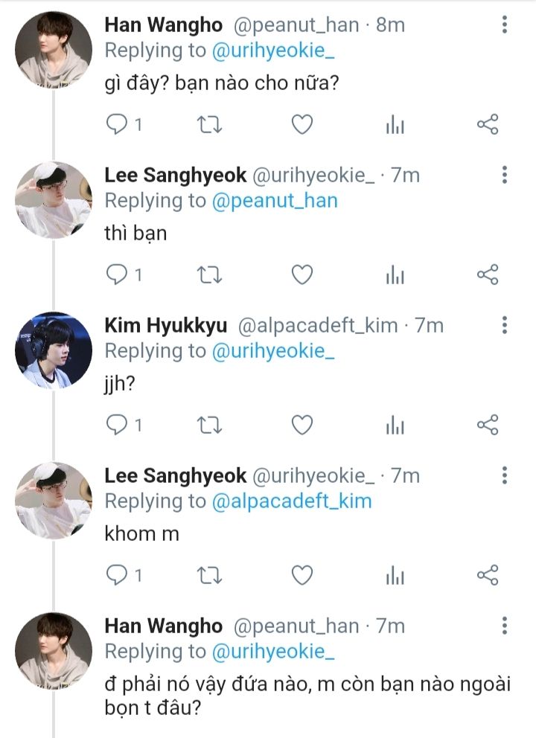Open Kim Hyukkyu's profile picture
Screen dimensions: 536x738
click(x=54, y=350)
